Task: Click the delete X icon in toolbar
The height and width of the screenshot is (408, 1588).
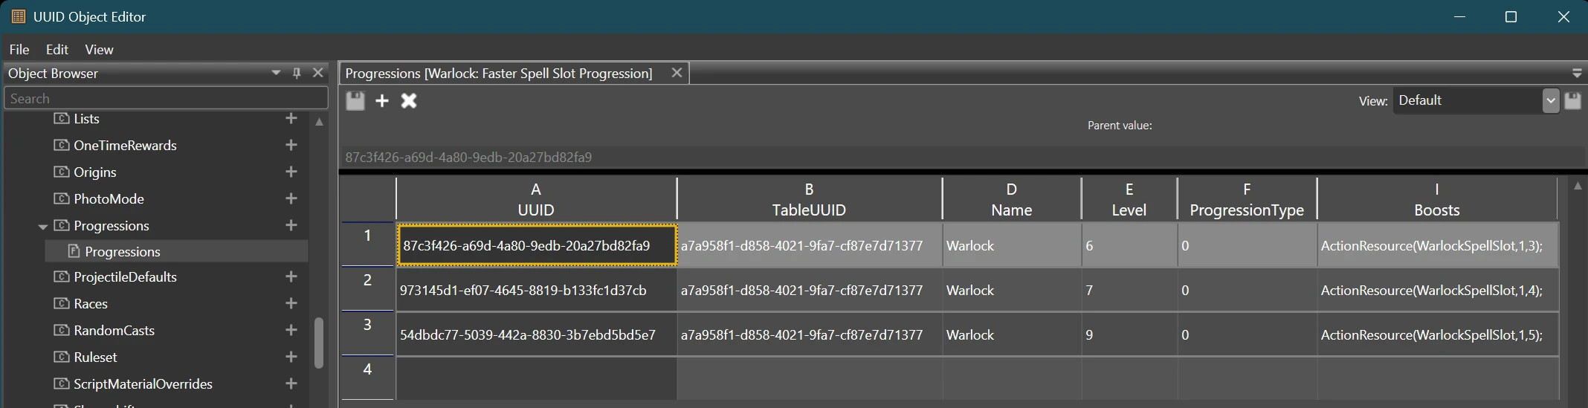Action: tap(409, 101)
